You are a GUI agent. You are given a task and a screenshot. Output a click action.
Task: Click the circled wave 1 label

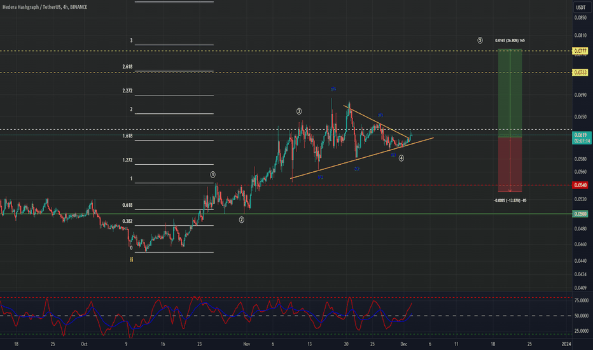213,174
